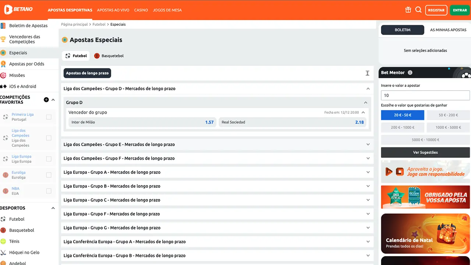Open Apostas ao Vivo menu

(113, 10)
